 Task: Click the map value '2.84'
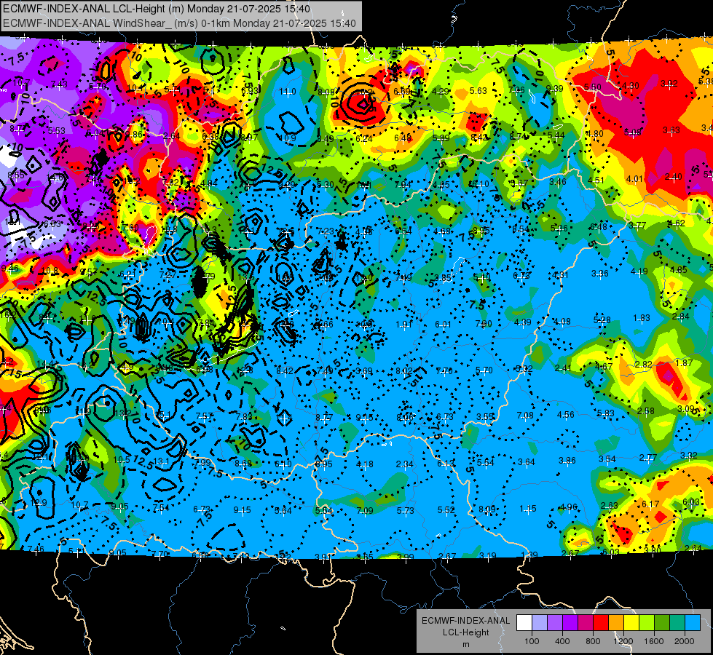(x=681, y=317)
